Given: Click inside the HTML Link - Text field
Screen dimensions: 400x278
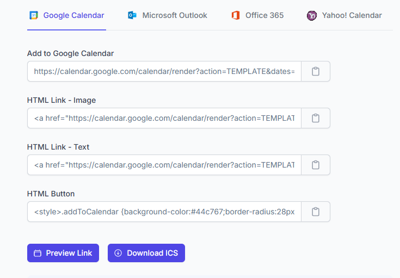Looking at the screenshot, I should (164, 165).
